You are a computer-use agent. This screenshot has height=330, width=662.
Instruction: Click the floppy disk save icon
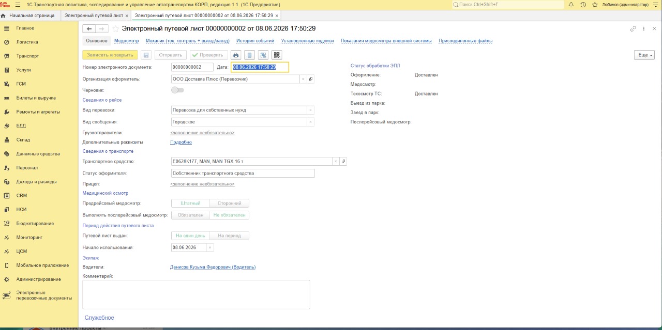(x=146, y=55)
